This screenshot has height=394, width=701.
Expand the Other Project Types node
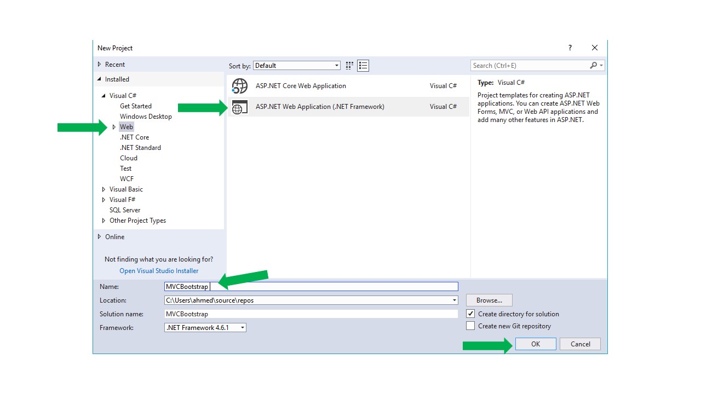click(104, 221)
